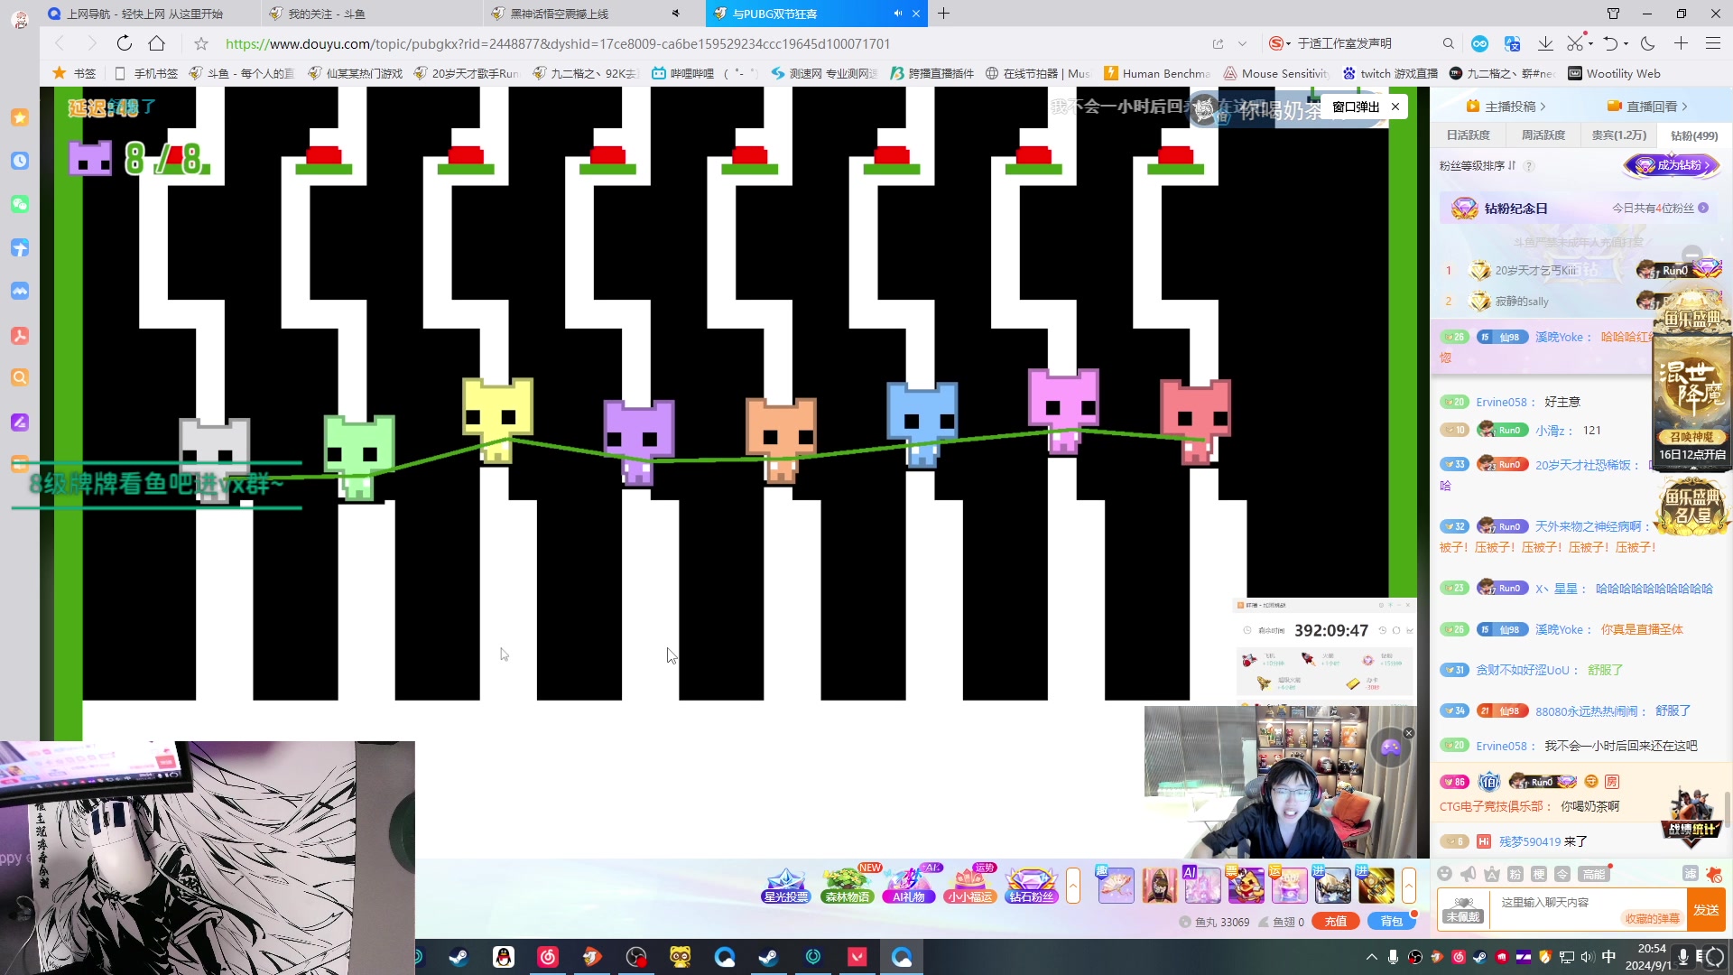
Task: Click the megaphone broadcast icon in chat
Action: pyautogui.click(x=1469, y=874)
